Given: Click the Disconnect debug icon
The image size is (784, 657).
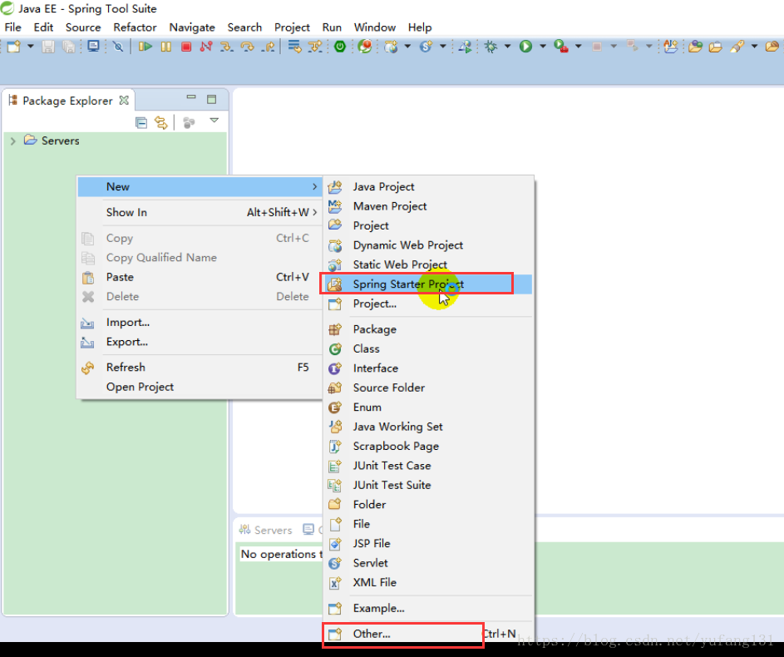Looking at the screenshot, I should pyautogui.click(x=206, y=47).
